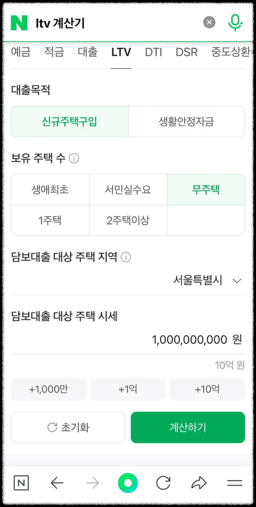Tap the green circle home button at bottom
This screenshot has width=256, height=507.
tap(128, 484)
